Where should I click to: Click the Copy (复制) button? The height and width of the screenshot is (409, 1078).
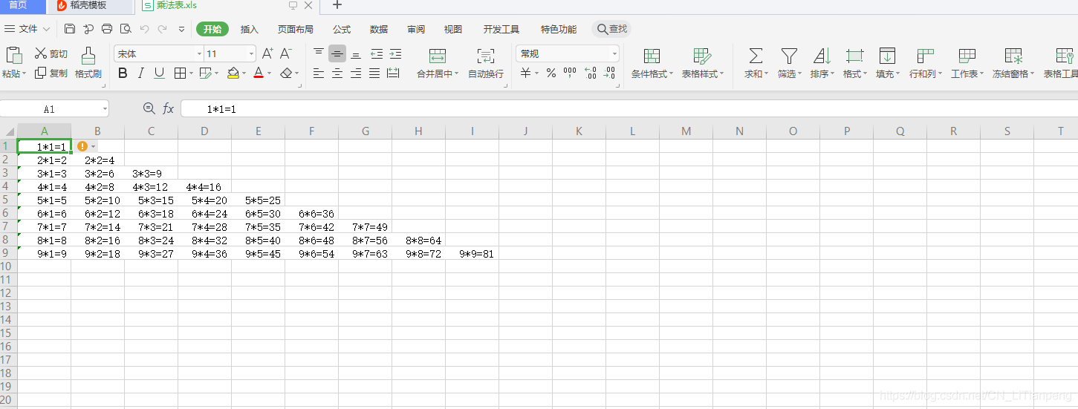[51, 73]
